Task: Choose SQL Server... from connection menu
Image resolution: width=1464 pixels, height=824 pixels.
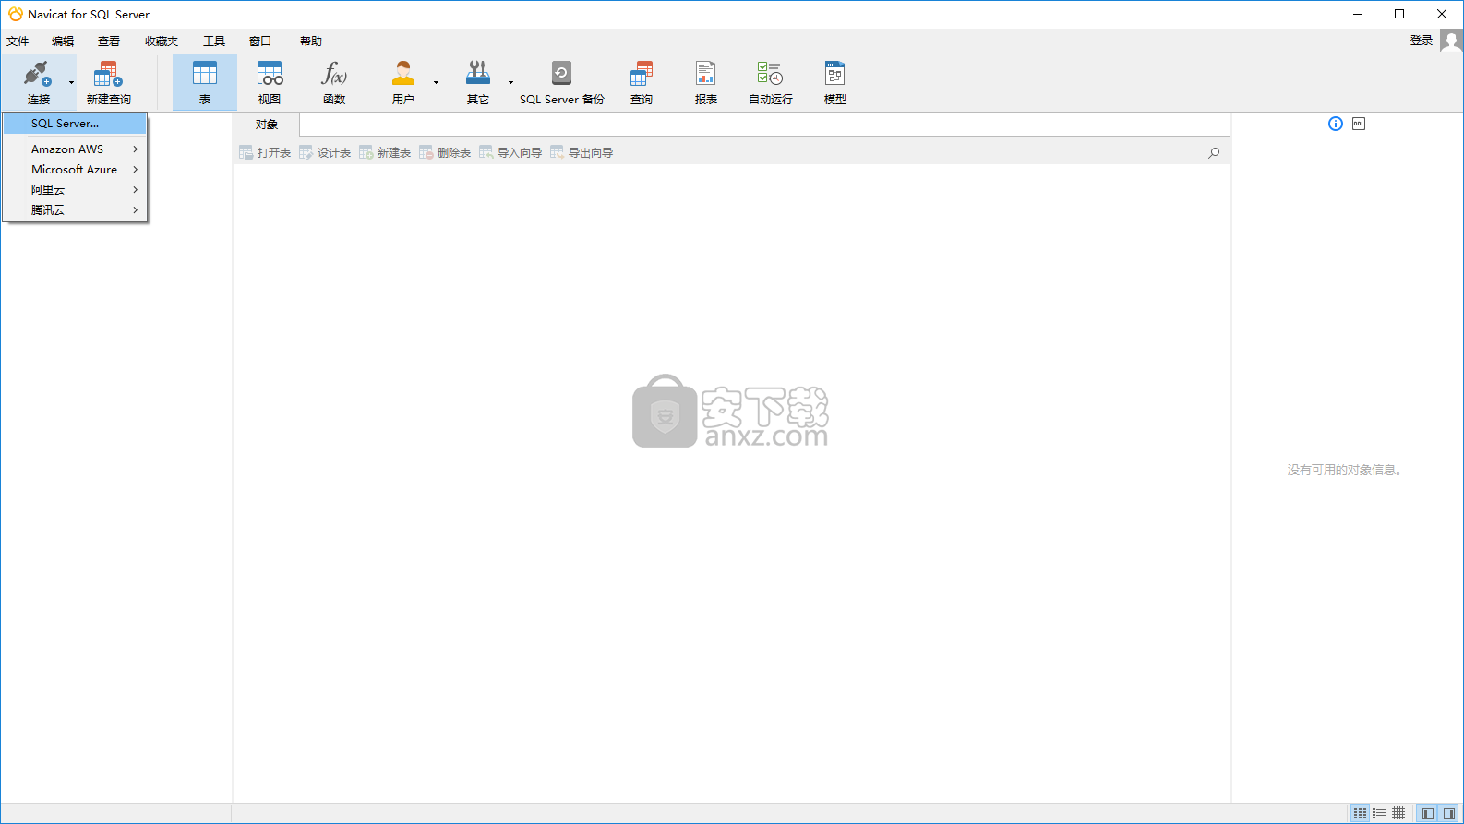Action: (75, 123)
